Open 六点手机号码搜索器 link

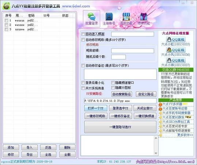click(x=177, y=113)
